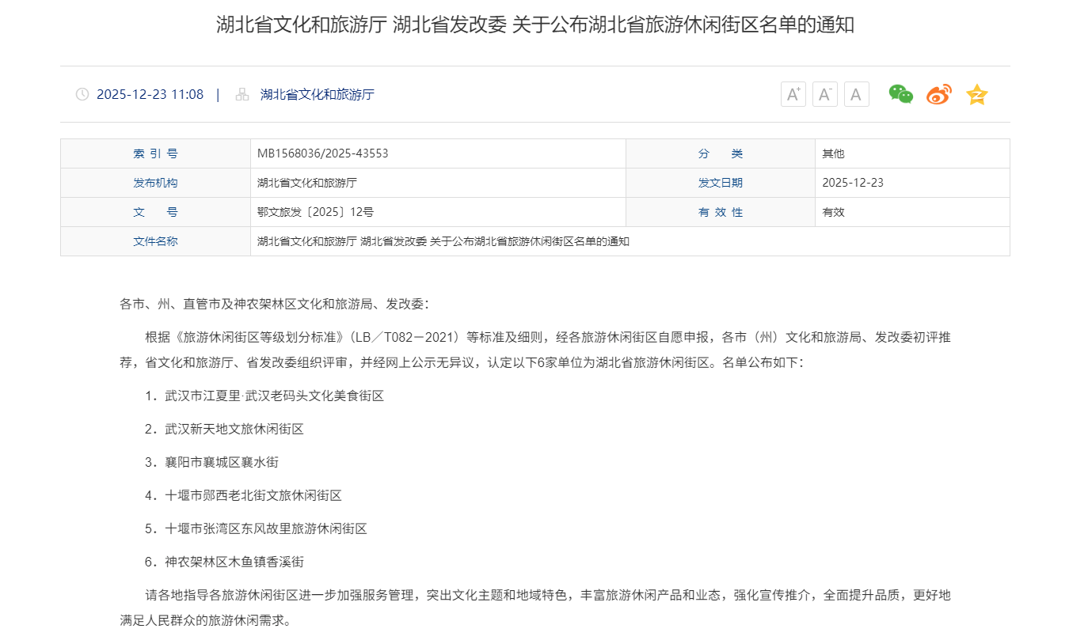Share article to WeChat
Image resolution: width=1069 pixels, height=640 pixels.
click(900, 95)
